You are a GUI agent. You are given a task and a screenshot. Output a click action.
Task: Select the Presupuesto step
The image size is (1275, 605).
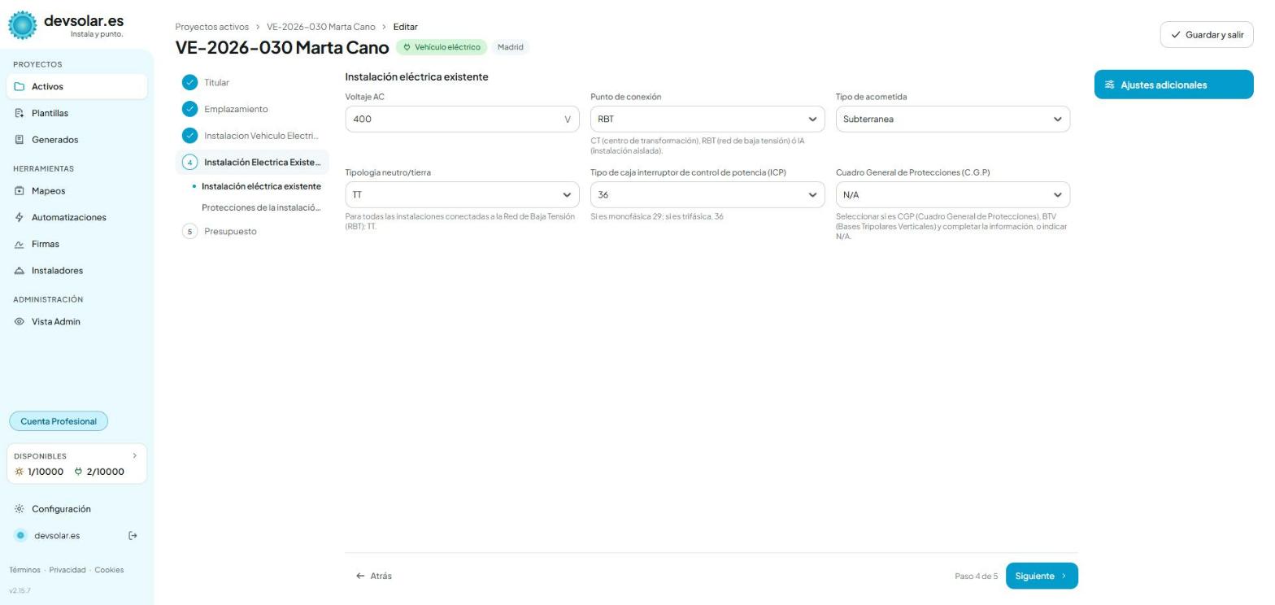point(230,232)
